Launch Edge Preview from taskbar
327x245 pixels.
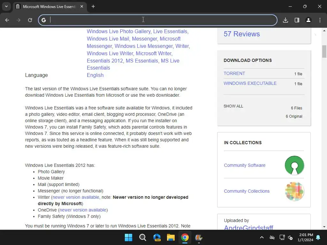pos(157,237)
